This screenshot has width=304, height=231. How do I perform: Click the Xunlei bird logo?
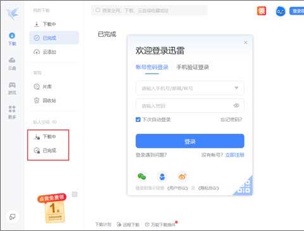tap(12, 13)
